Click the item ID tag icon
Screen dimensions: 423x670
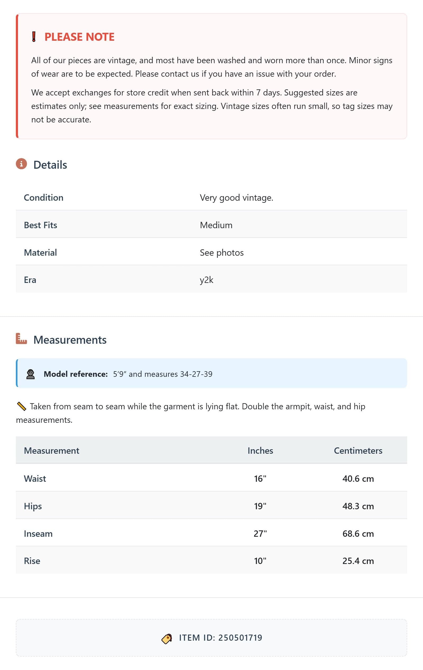pyautogui.click(x=167, y=639)
